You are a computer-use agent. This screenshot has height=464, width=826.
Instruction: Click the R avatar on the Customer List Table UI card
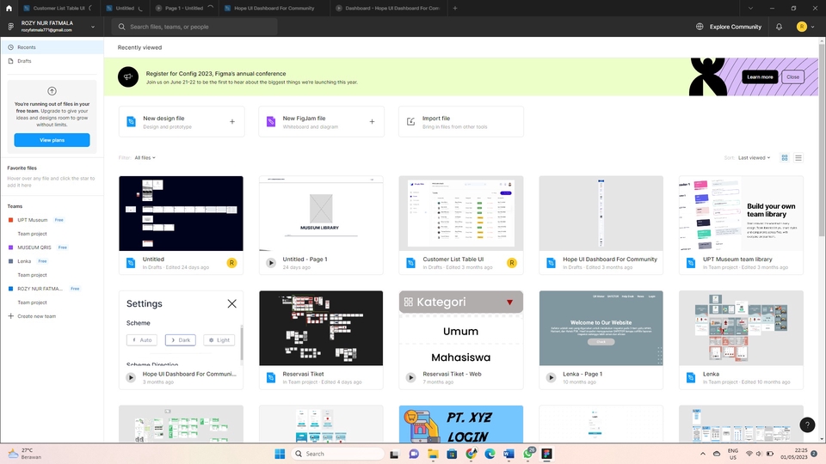coord(511,263)
